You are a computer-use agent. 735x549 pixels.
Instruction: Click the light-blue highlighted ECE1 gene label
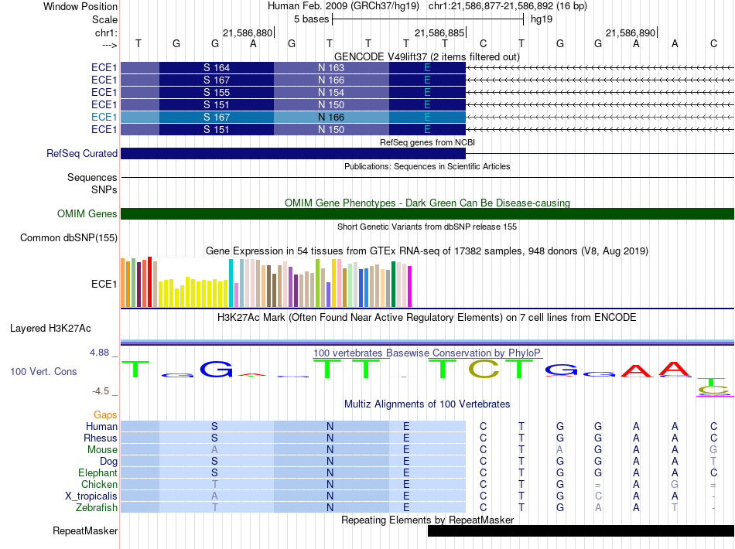pos(104,117)
